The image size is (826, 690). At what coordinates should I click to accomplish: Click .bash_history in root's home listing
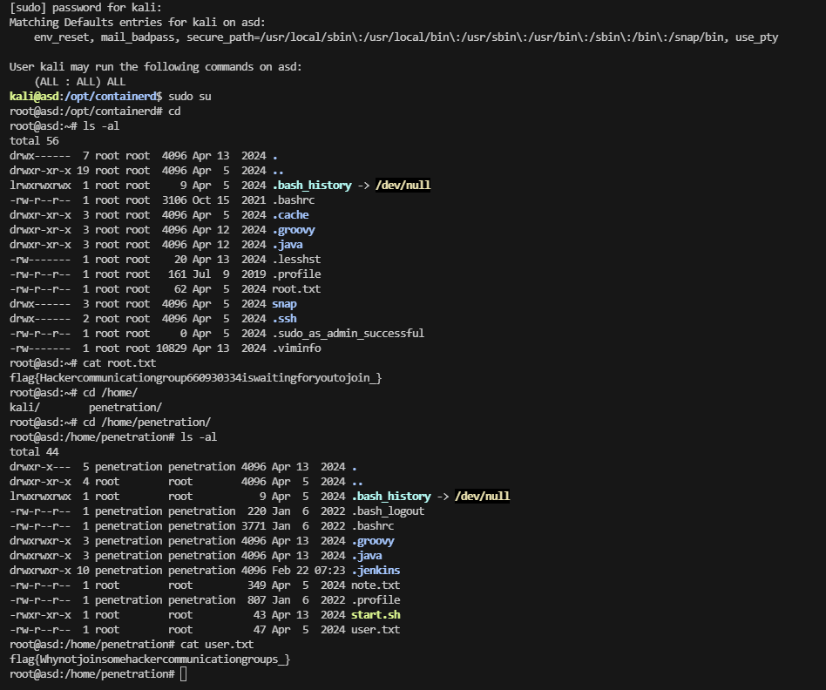click(x=311, y=185)
